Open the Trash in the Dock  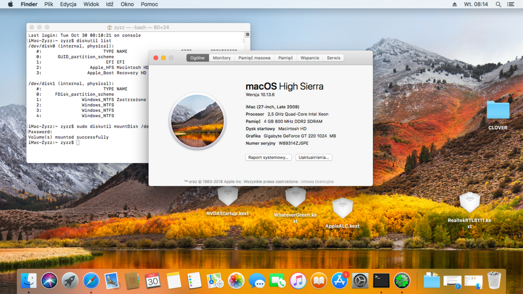tap(494, 281)
